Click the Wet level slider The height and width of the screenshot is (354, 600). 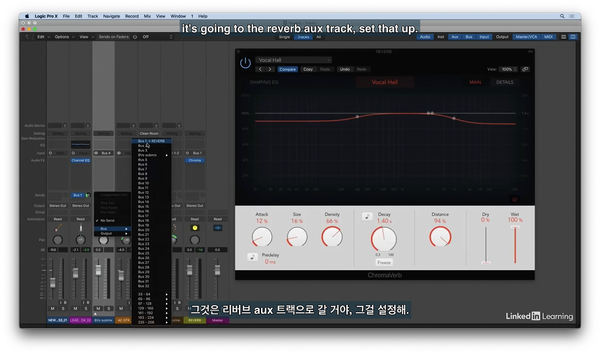(515, 245)
